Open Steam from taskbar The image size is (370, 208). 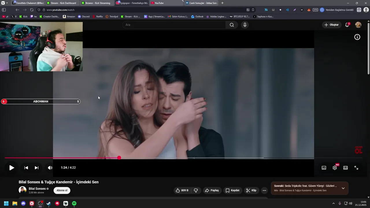(x=49, y=203)
